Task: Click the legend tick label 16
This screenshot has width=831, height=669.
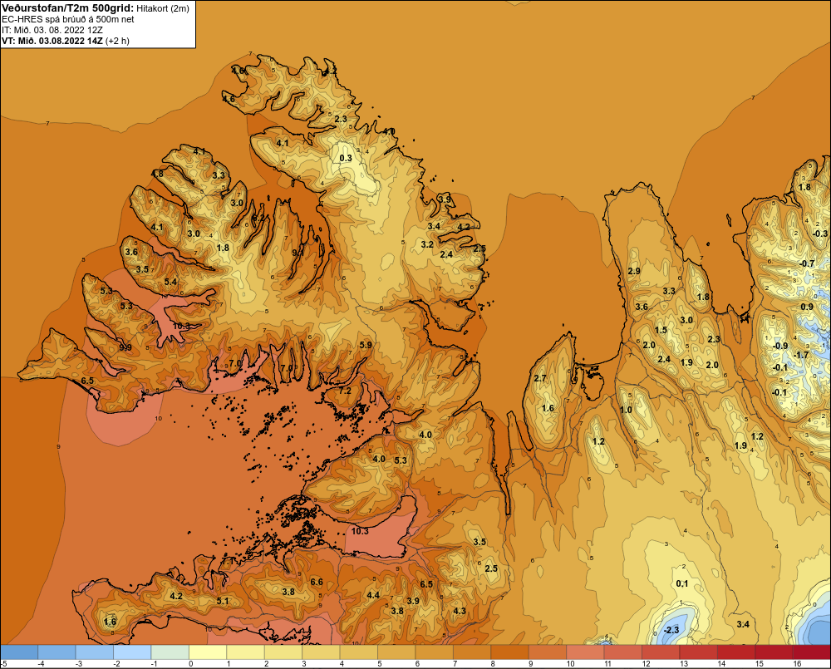Action: (797, 664)
